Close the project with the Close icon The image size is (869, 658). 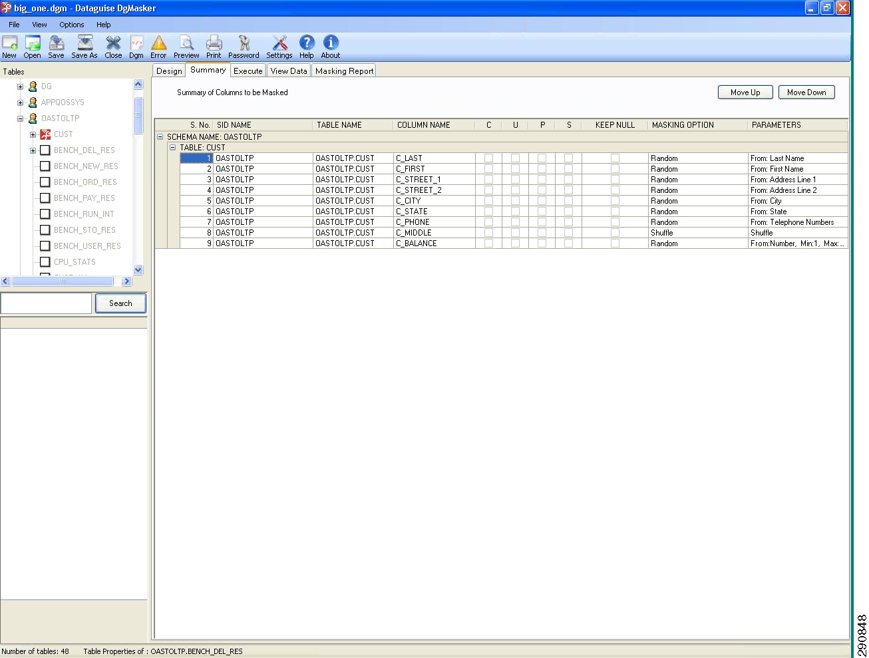(113, 47)
